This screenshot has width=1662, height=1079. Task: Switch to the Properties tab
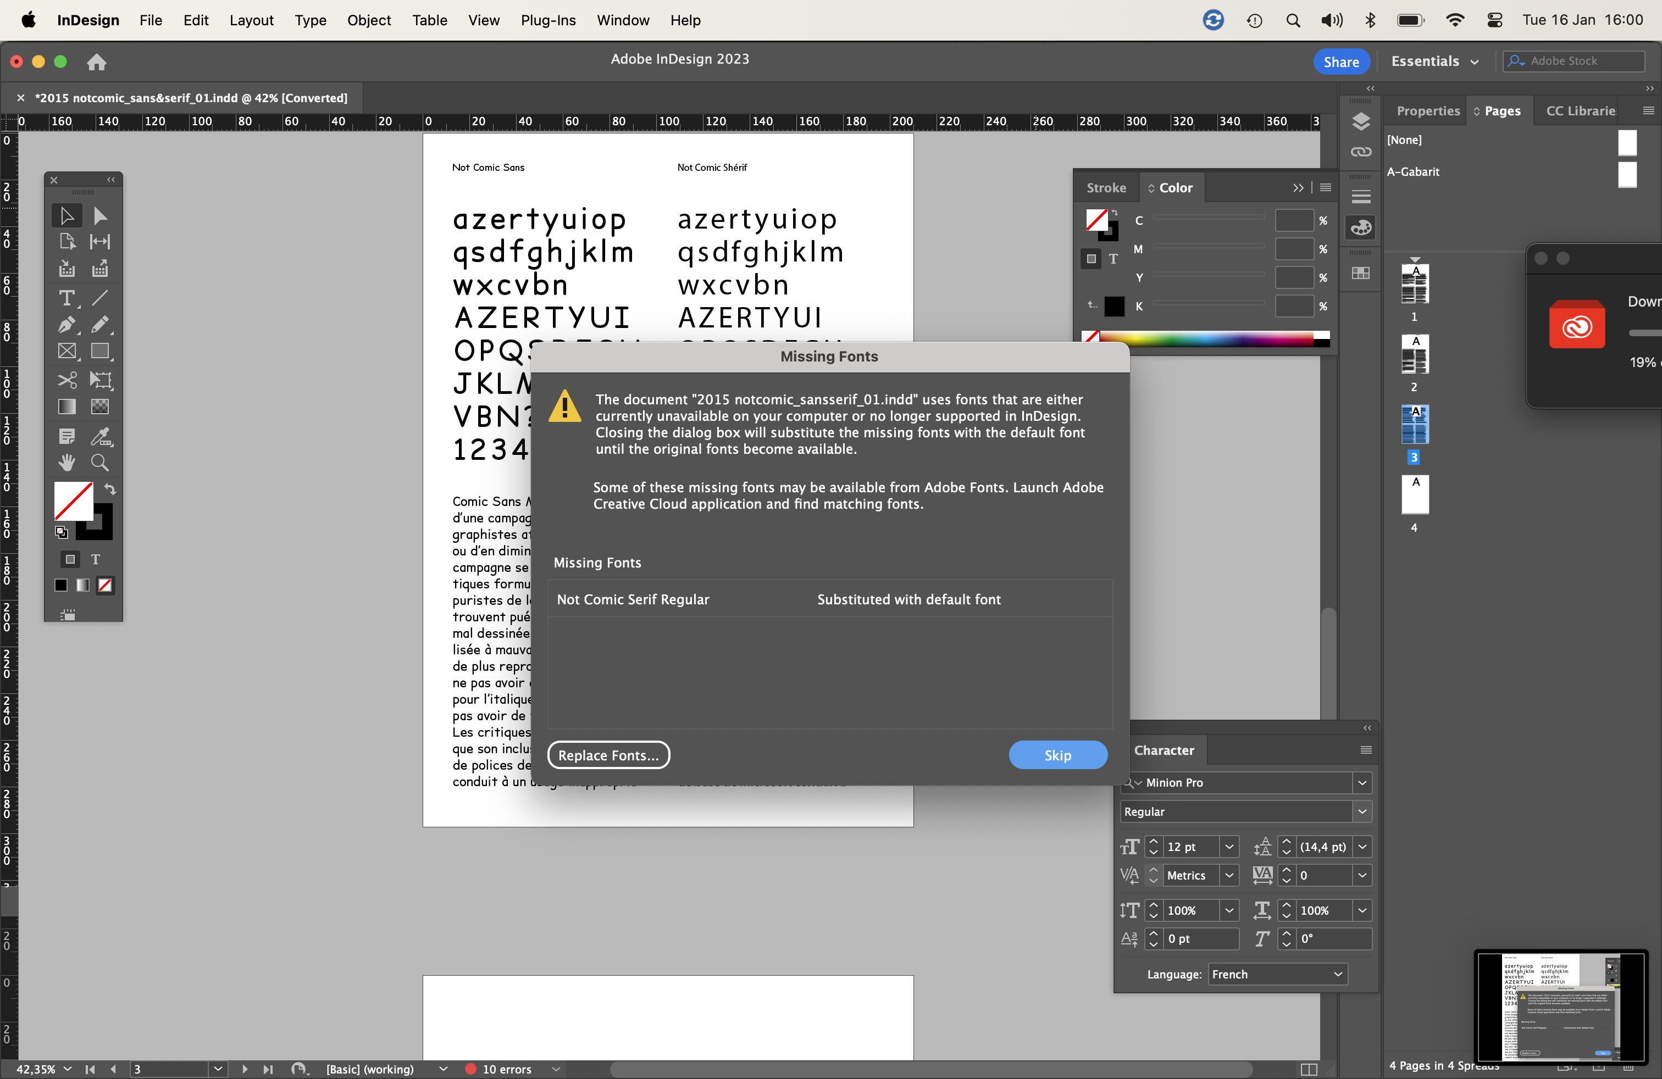pos(1427,111)
